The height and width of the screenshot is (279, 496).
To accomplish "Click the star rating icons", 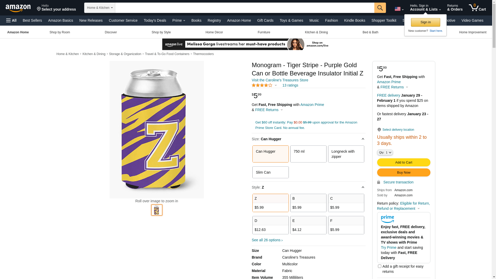I will [262, 85].
